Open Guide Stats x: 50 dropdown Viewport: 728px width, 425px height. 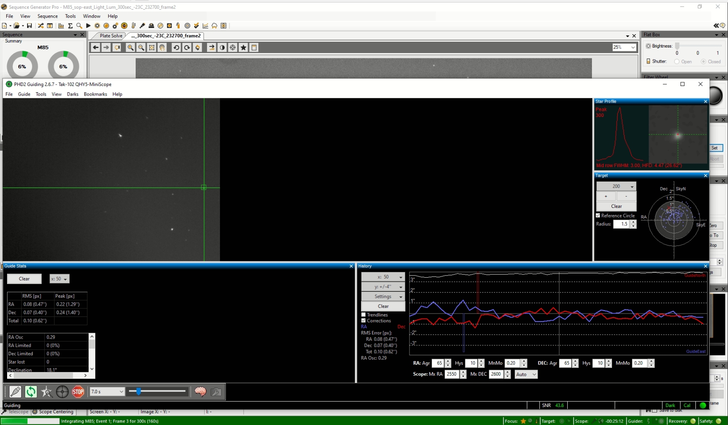pos(60,279)
